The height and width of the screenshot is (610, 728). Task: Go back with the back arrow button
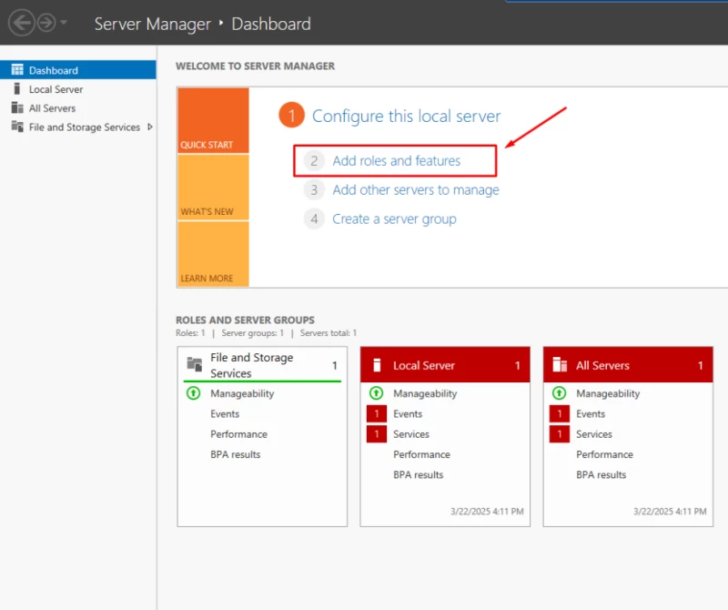21,23
